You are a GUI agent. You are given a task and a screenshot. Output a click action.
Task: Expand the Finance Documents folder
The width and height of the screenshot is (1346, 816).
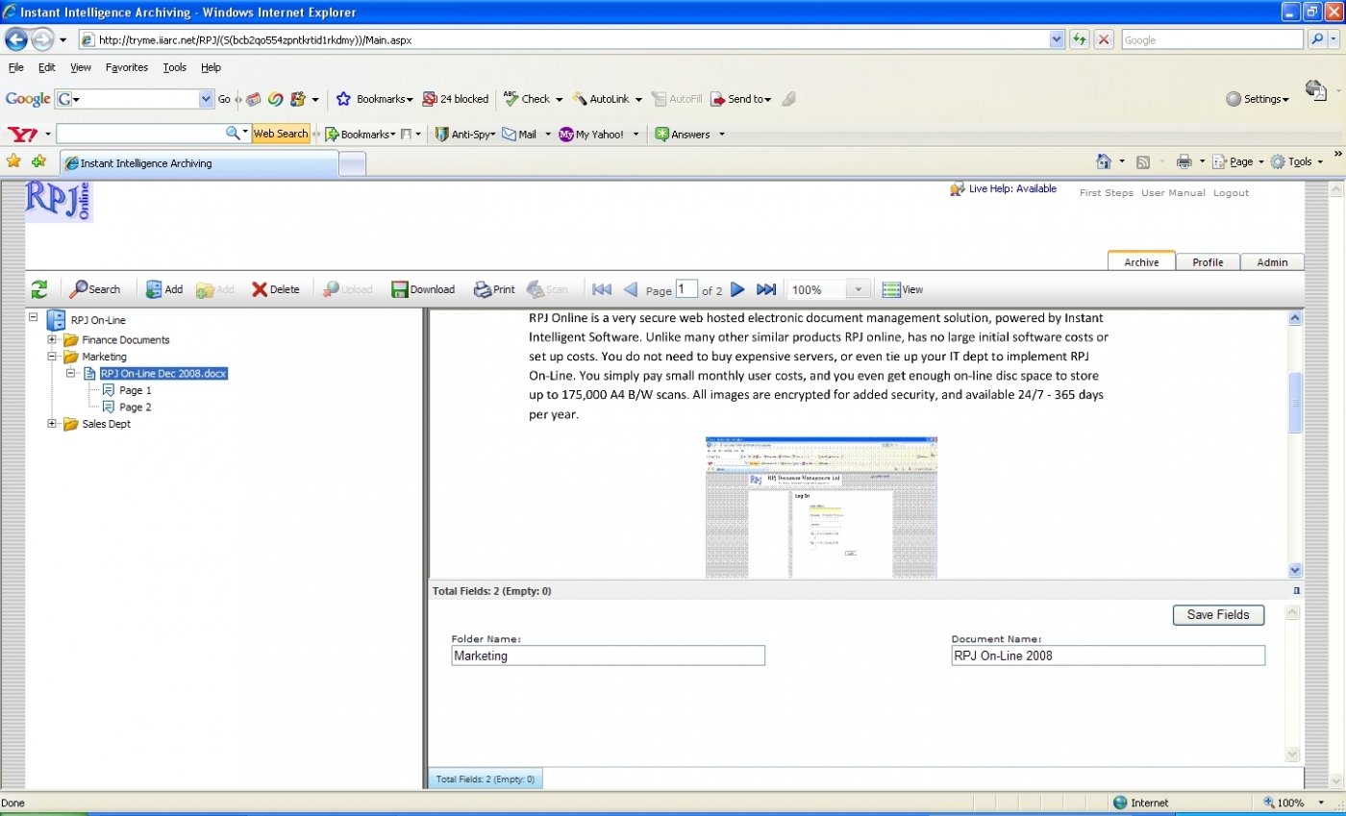[53, 340]
